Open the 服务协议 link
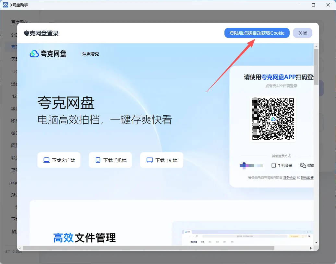Viewport: 336px width, 264px height. [290, 178]
